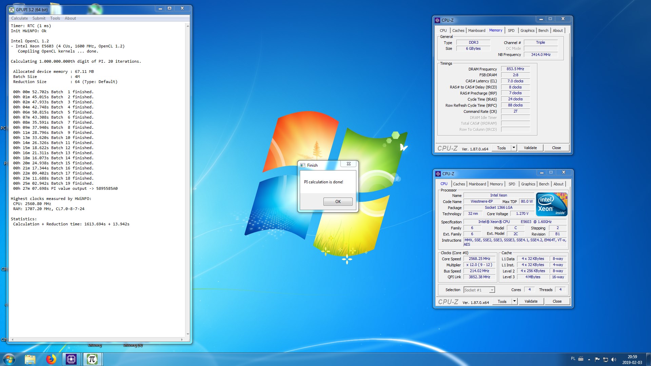651x366 pixels.
Task: Expand Tools dropdown arrow in lower CPU-Z
Action: click(514, 301)
